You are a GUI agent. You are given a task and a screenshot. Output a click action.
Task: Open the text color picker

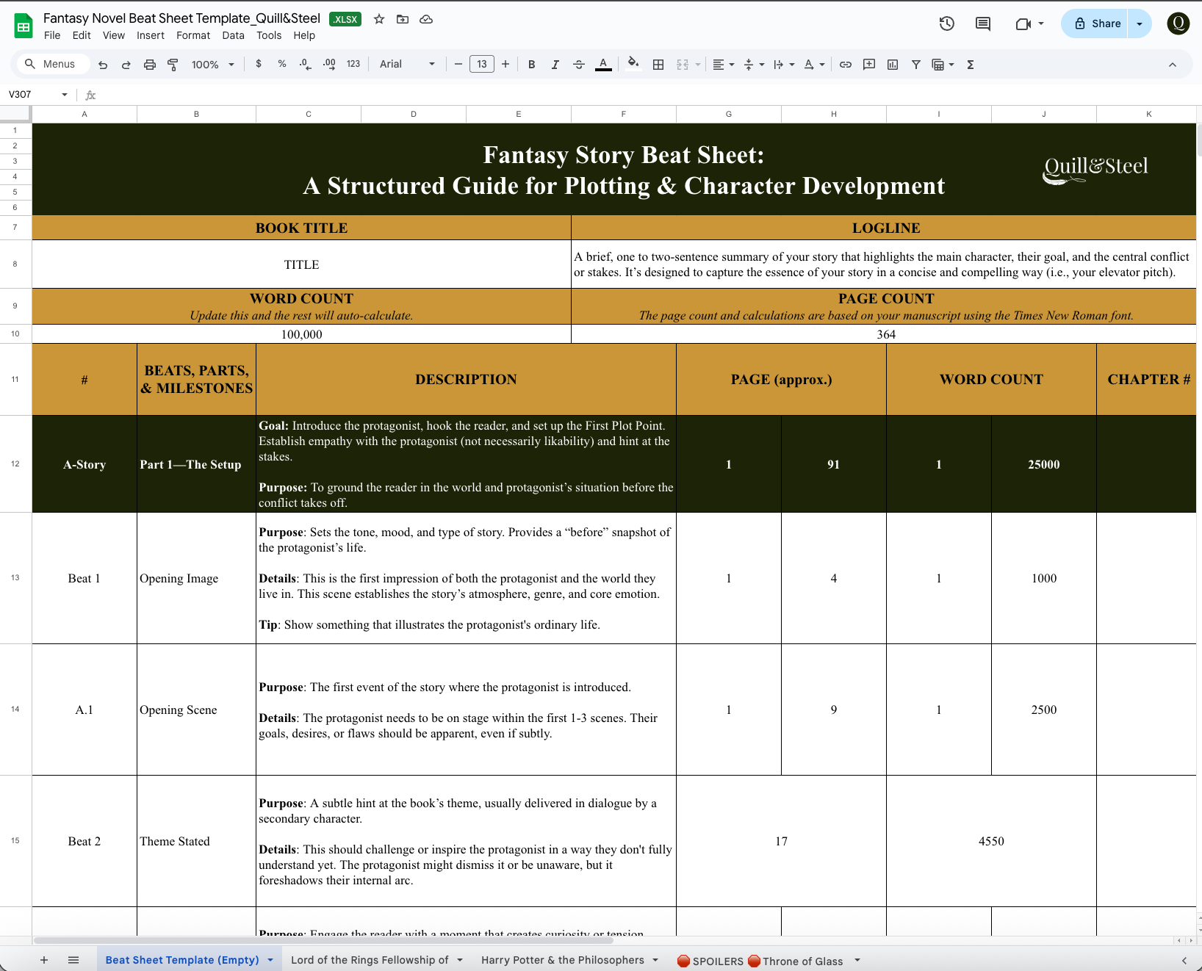point(603,65)
